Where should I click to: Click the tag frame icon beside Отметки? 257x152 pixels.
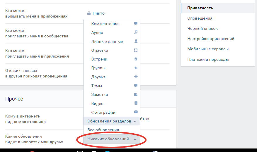click(x=136, y=50)
